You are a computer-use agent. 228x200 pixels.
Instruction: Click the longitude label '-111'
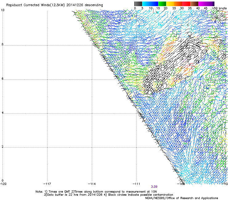(136, 184)
